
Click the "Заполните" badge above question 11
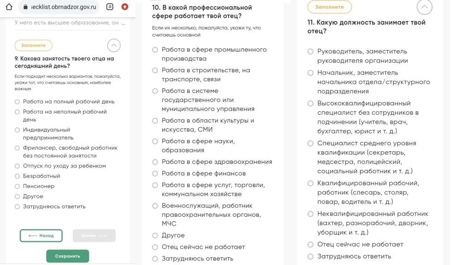pos(329,7)
